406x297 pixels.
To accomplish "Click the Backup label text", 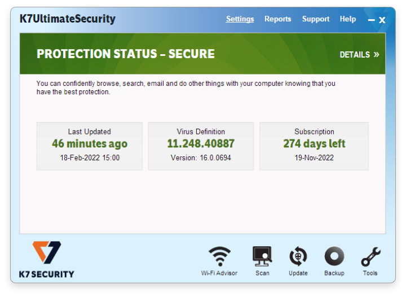I will pyautogui.click(x=334, y=273).
